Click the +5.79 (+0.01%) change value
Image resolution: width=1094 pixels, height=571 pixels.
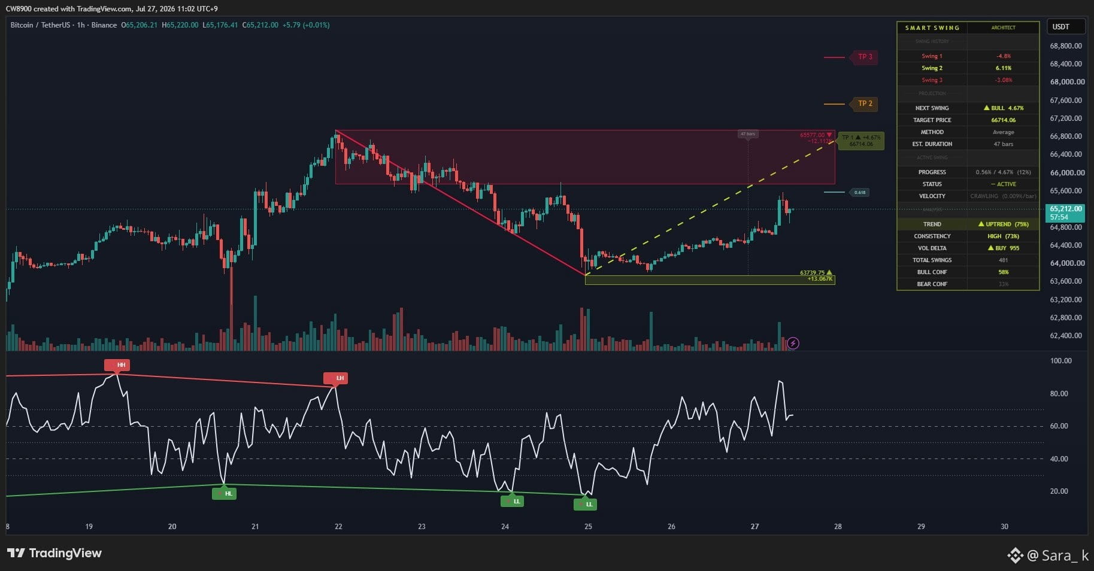click(x=307, y=25)
